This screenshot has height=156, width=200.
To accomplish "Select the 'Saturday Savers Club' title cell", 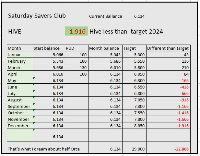I will click(x=37, y=16).
